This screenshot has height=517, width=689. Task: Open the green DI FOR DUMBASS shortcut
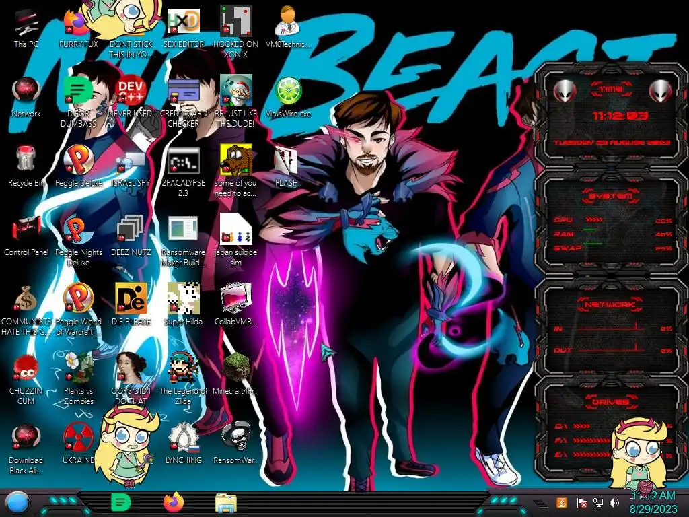click(x=78, y=91)
